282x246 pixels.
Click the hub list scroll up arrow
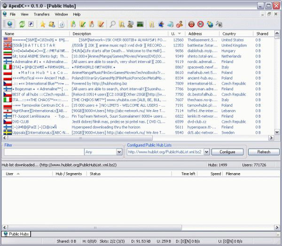click(277, 33)
